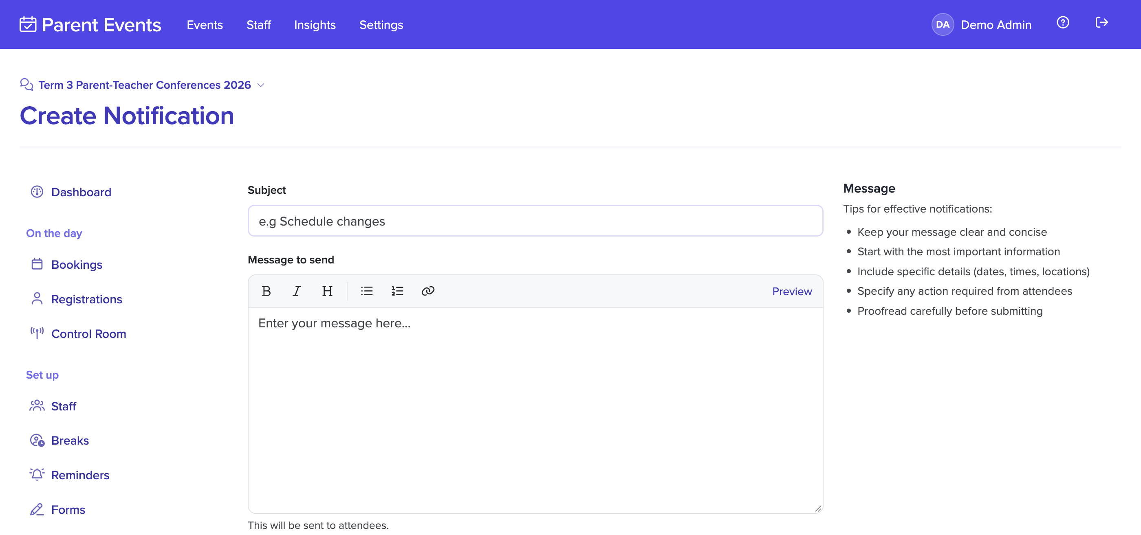Open the Control Room sidebar link

[88, 333]
